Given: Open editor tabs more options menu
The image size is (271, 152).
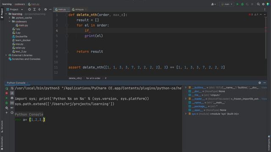Looking at the screenshot, I should [265, 9].
